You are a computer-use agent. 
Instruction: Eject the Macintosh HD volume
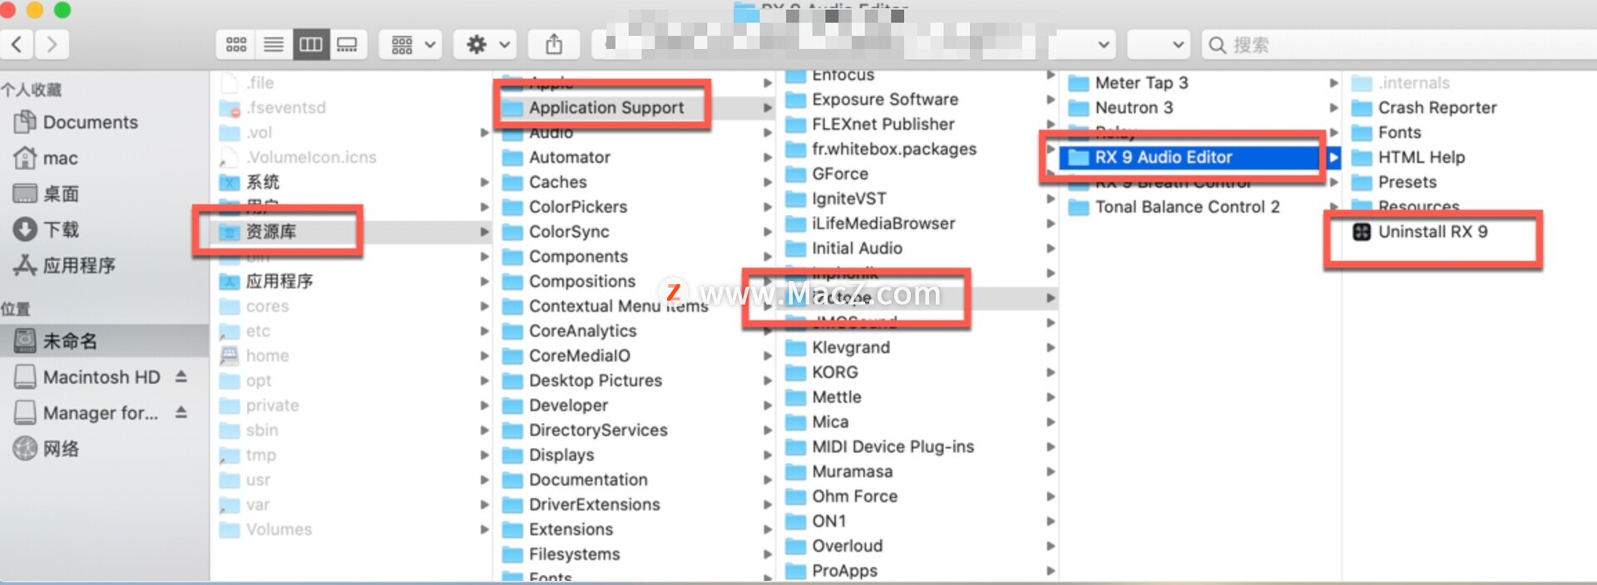click(181, 376)
